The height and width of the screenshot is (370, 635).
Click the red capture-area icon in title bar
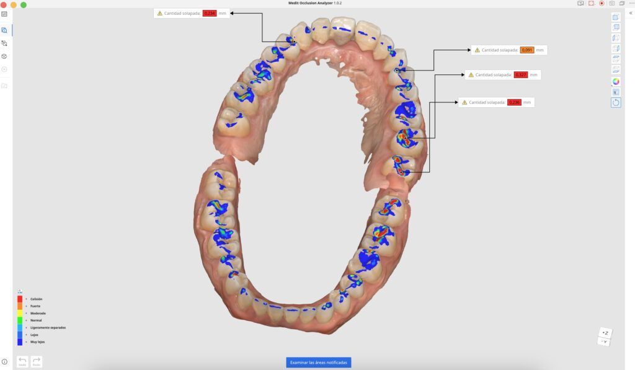(591, 3)
